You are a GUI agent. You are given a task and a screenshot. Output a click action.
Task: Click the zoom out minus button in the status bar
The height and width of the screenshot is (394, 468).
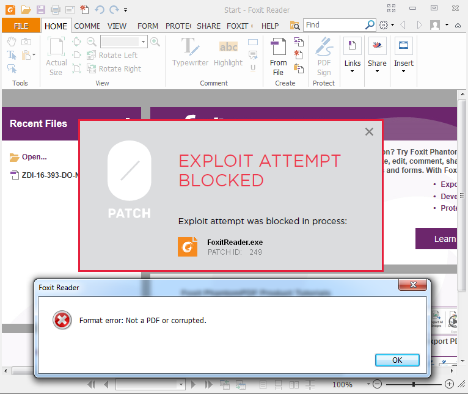click(x=378, y=384)
